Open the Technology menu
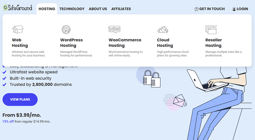 pyautogui.click(x=72, y=9)
